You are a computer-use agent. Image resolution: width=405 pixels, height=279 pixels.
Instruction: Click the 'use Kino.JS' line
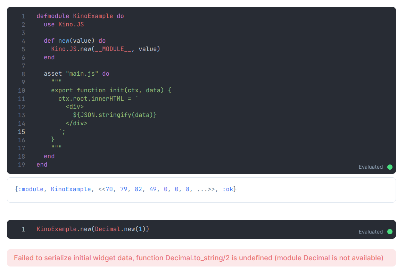pyautogui.click(x=64, y=24)
